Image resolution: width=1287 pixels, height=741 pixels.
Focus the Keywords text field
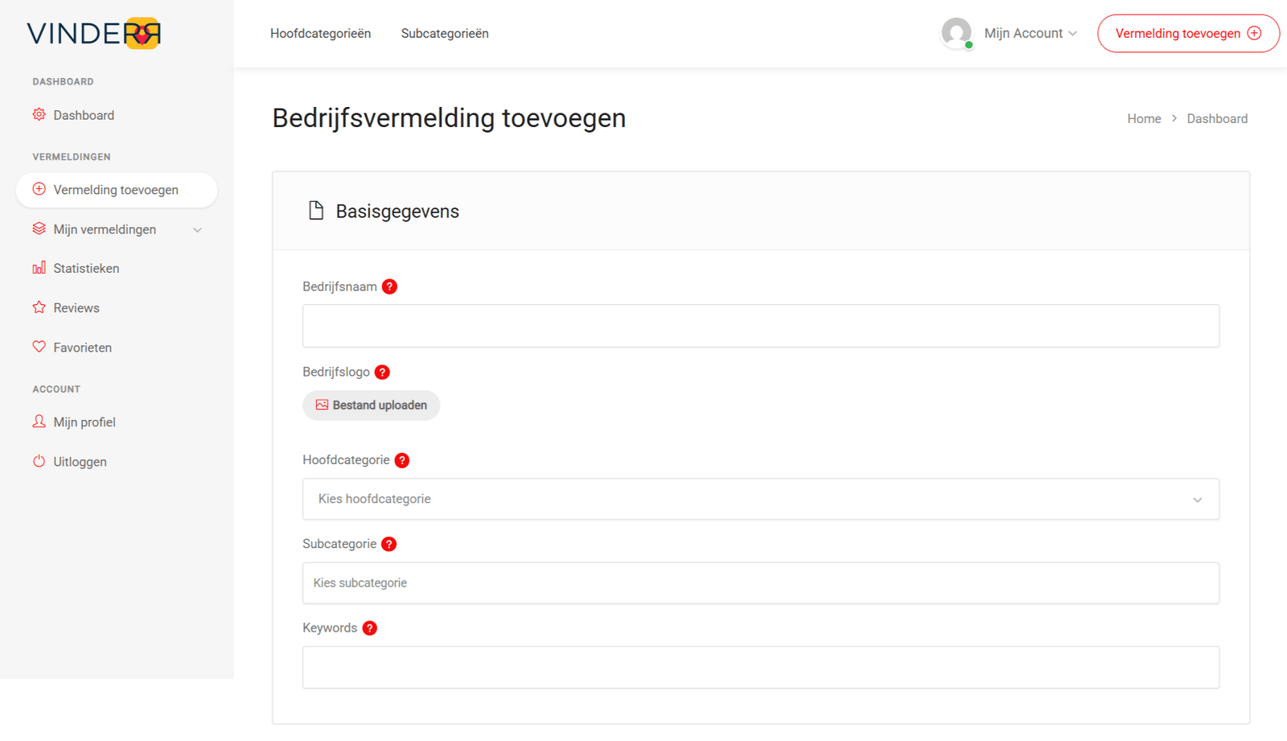(x=761, y=668)
